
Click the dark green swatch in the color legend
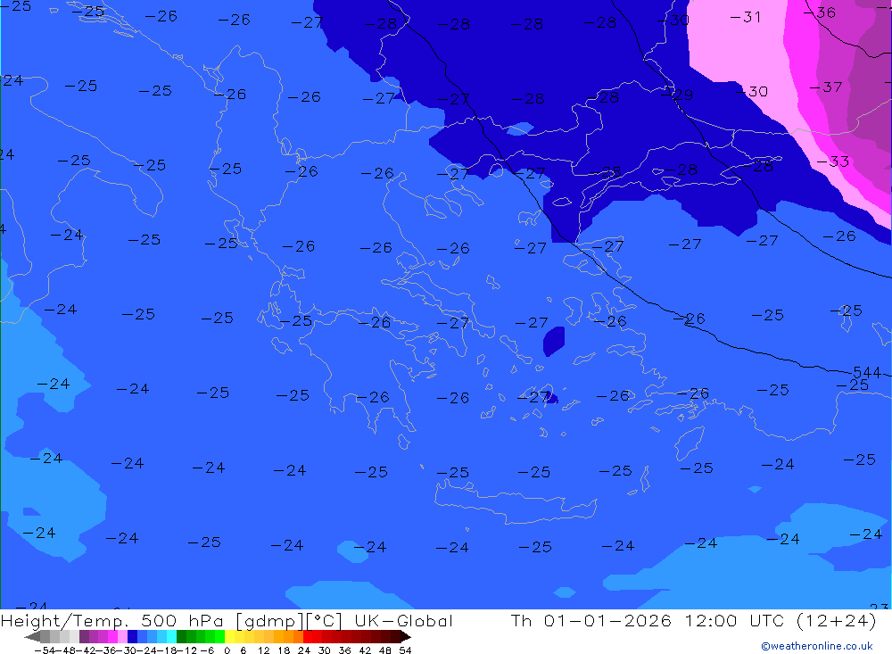coord(181,636)
